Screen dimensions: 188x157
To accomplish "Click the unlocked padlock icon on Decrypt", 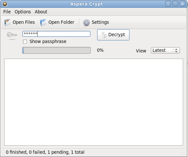I will [104, 35].
